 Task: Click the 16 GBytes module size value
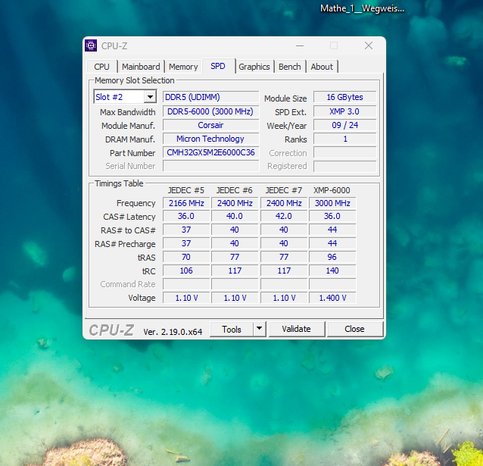point(344,97)
